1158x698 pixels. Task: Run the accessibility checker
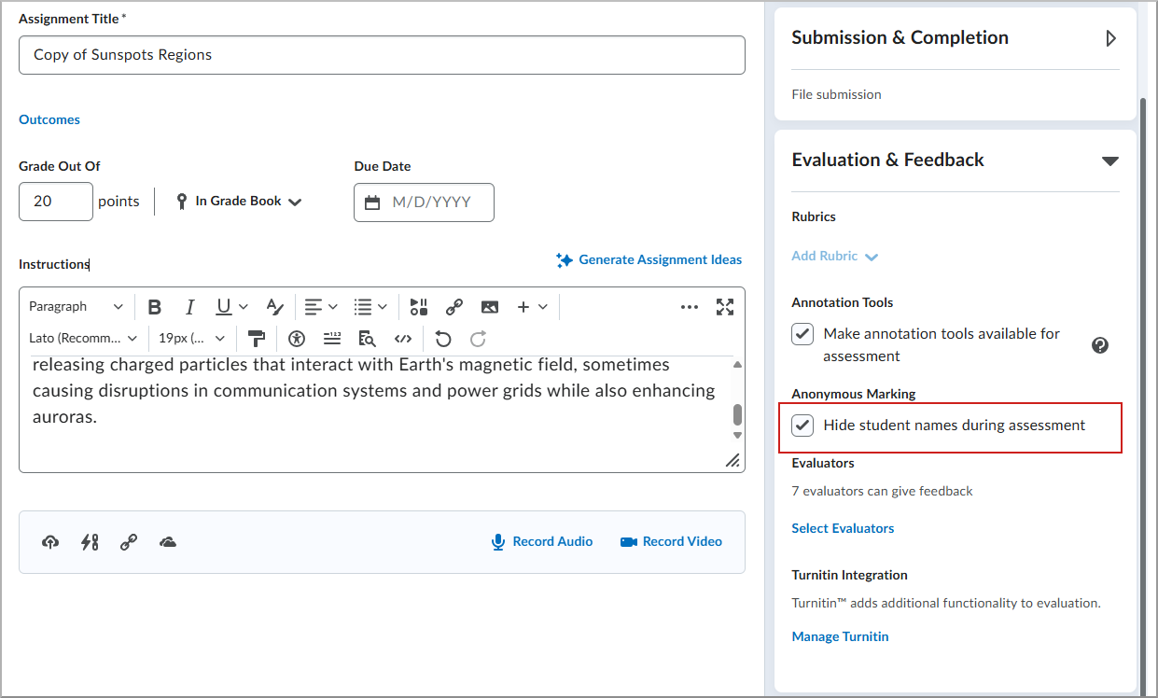pos(296,339)
